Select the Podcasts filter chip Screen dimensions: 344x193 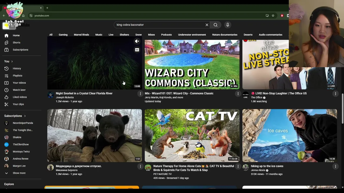[x=166, y=35]
